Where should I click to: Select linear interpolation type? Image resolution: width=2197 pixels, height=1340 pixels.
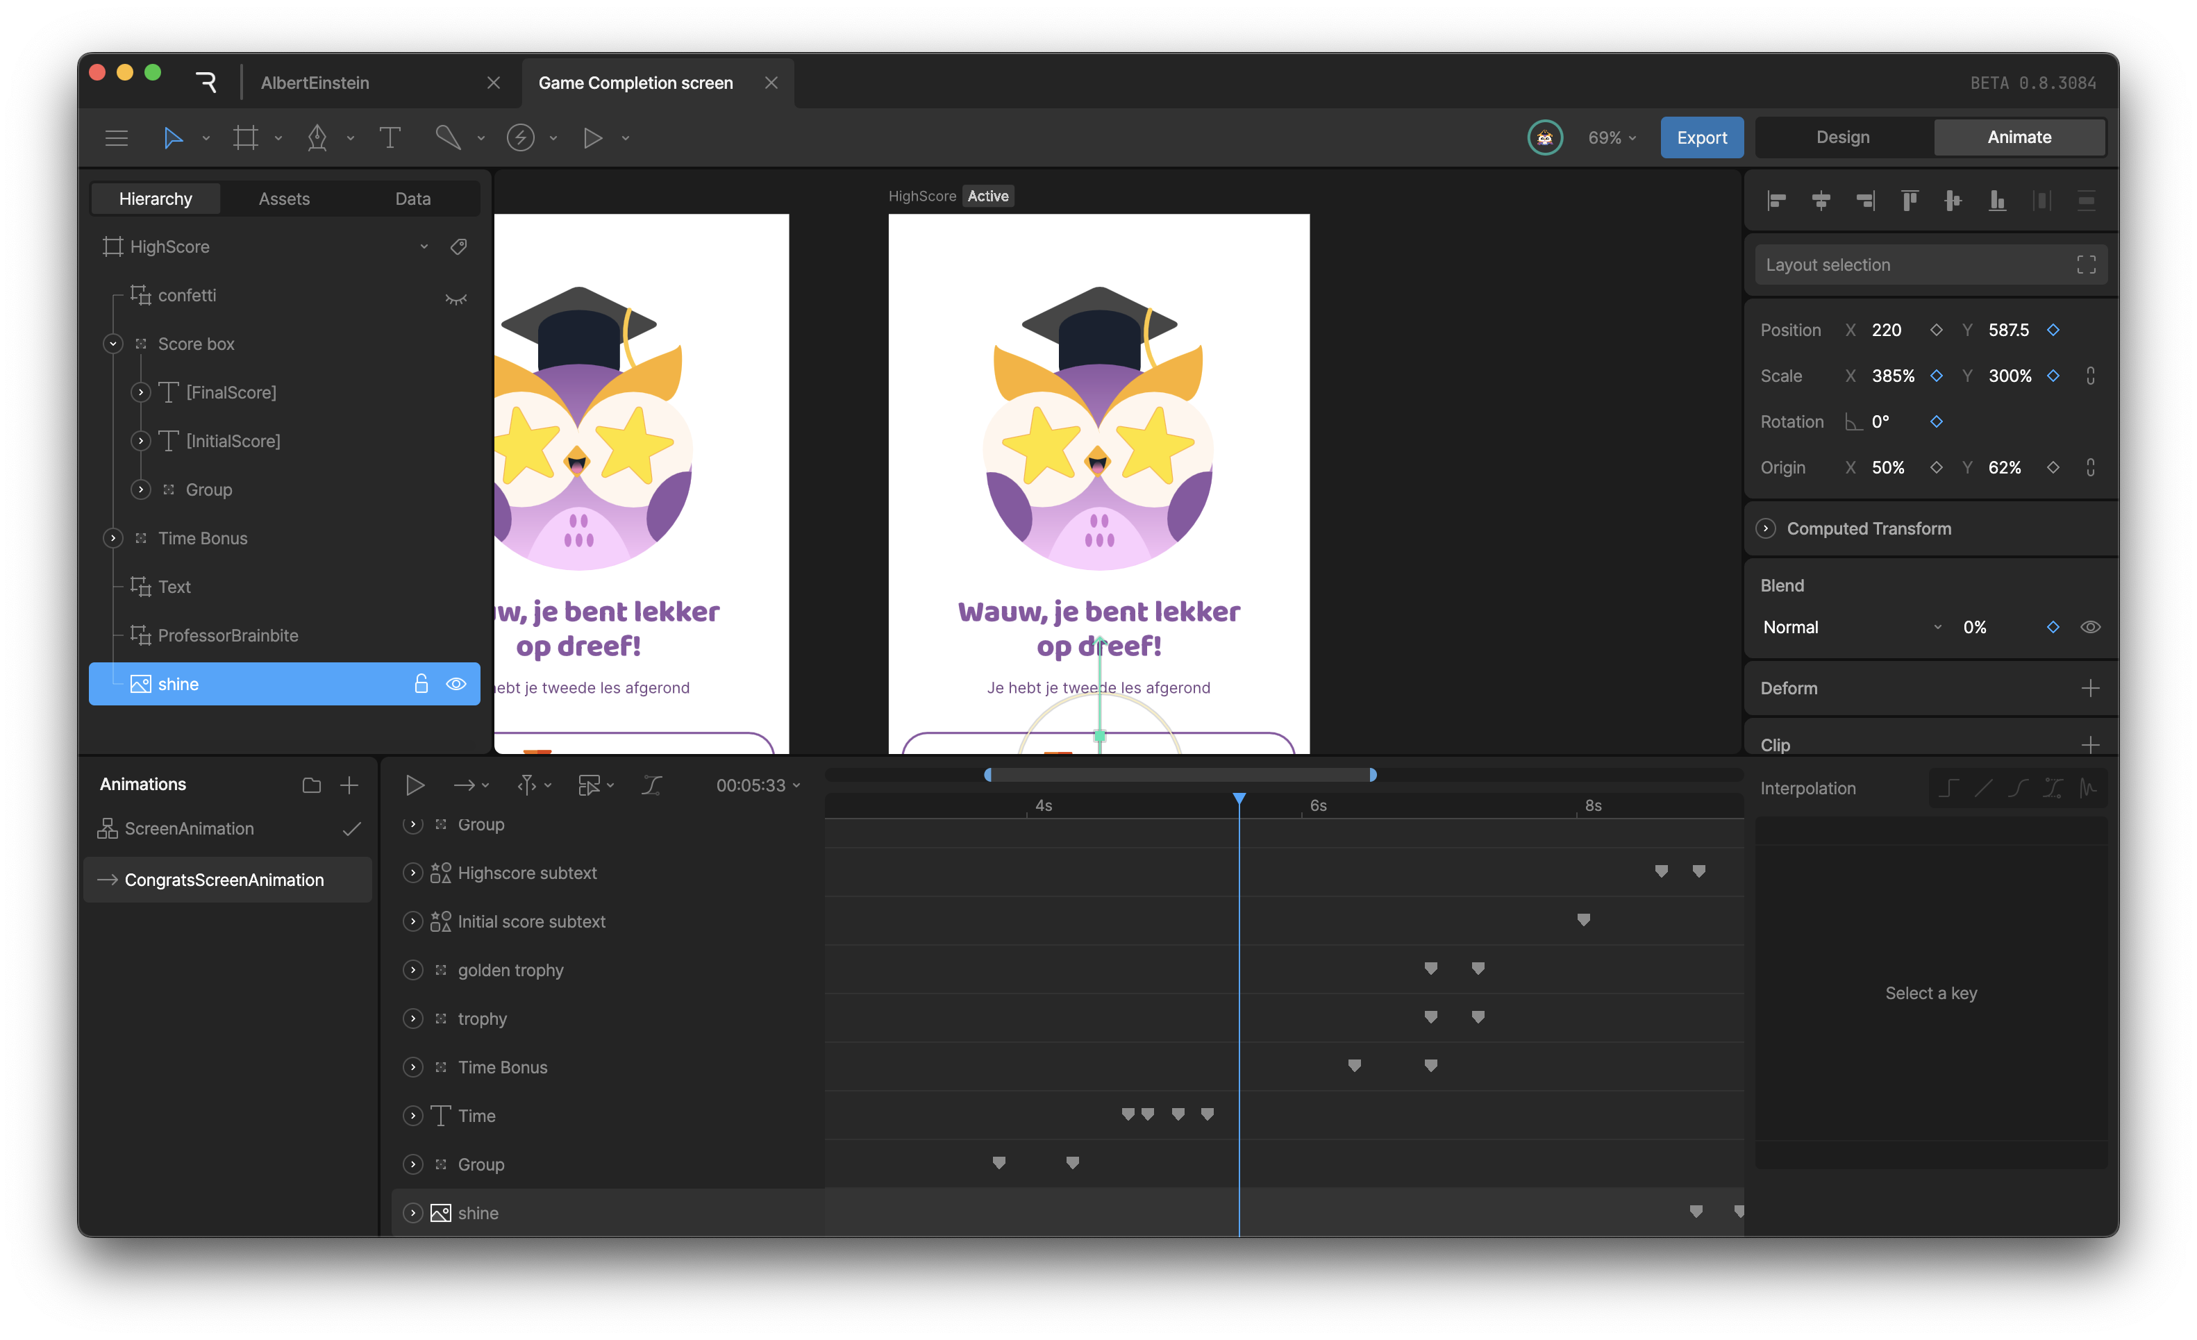1984,788
